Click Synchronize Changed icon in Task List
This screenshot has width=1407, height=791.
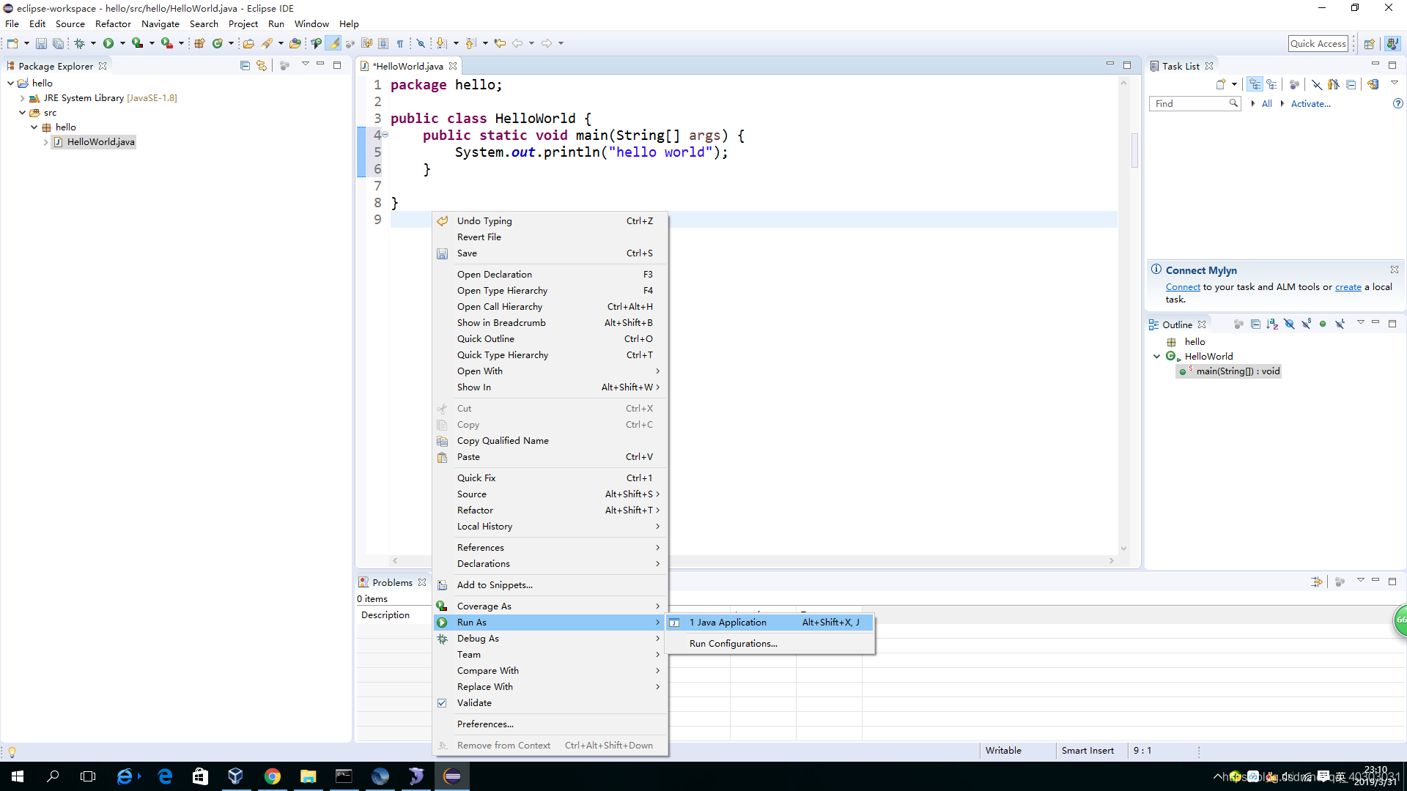1373,84
